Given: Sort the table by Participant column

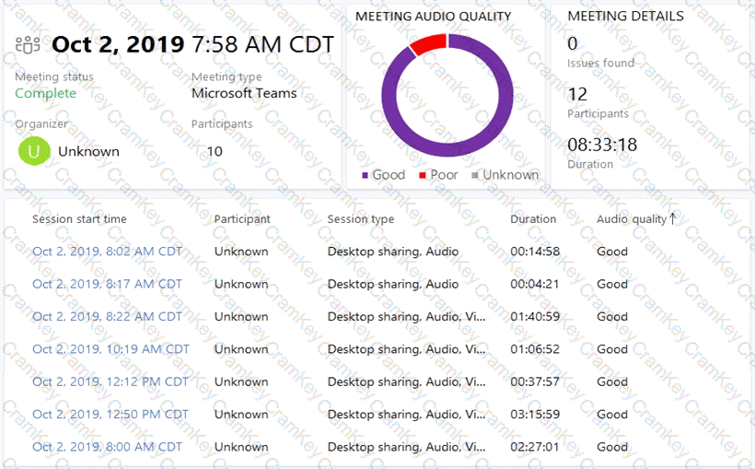Looking at the screenshot, I should (242, 219).
